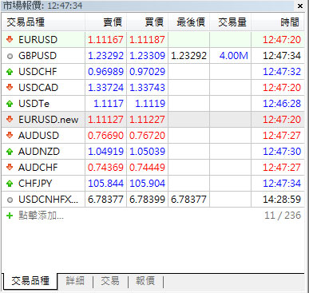This screenshot has height=293, width=309.
Task: Click the green plus icon to add symbol
Action: (10, 216)
